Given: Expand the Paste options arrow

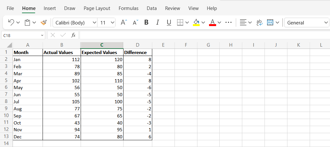Looking at the screenshot, I should pyautogui.click(x=34, y=23).
